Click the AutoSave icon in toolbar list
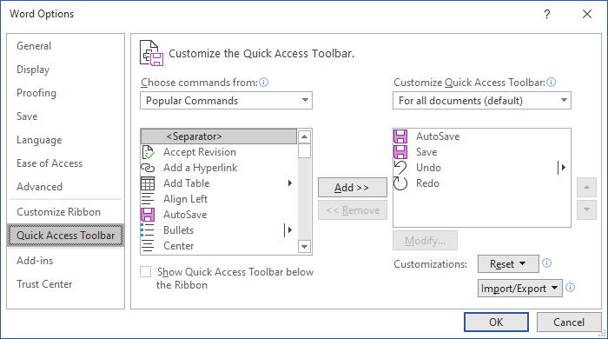608x339 pixels. 400,136
